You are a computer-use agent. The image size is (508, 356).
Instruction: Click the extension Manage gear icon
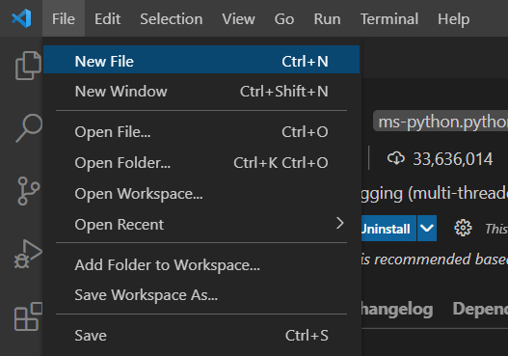pos(463,228)
